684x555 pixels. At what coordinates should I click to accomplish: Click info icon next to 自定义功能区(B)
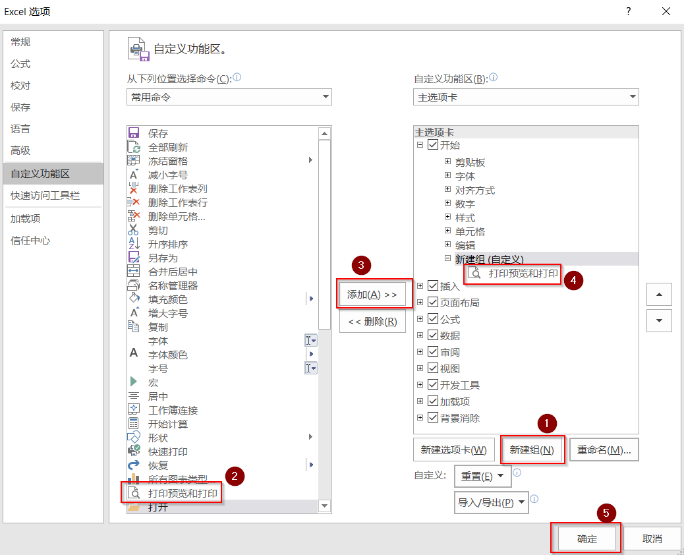click(494, 78)
